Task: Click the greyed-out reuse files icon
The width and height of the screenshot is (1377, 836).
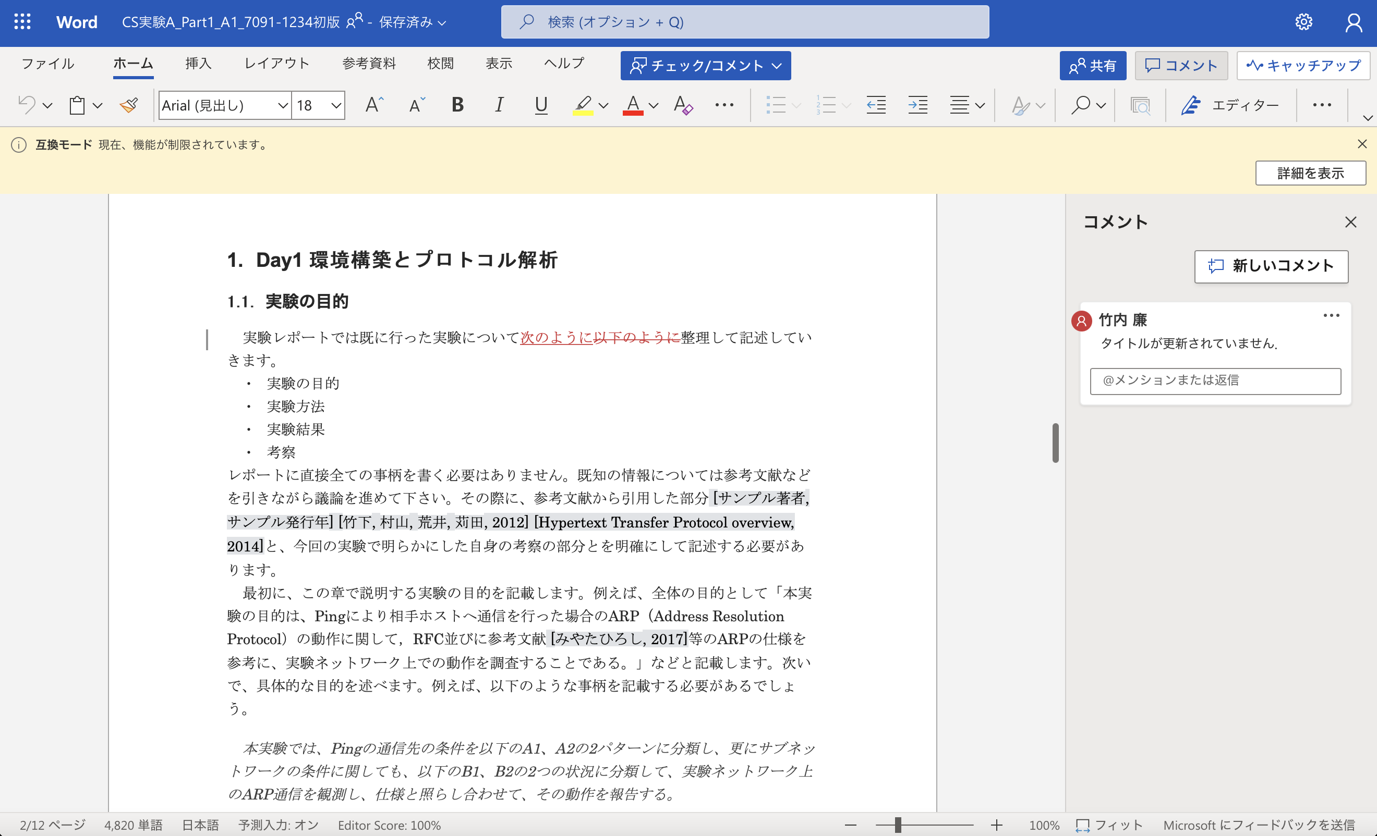Action: [1140, 105]
